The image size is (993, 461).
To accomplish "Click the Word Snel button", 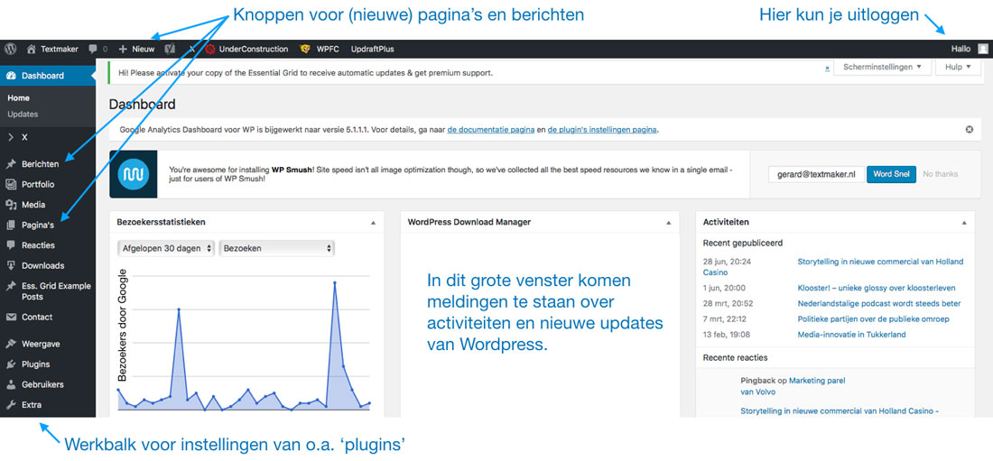I will (891, 174).
